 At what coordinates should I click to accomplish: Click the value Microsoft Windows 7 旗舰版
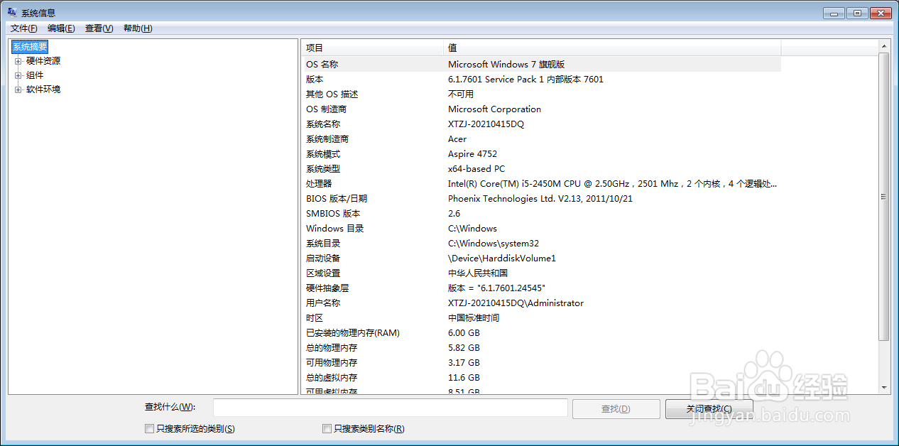pyautogui.click(x=506, y=65)
